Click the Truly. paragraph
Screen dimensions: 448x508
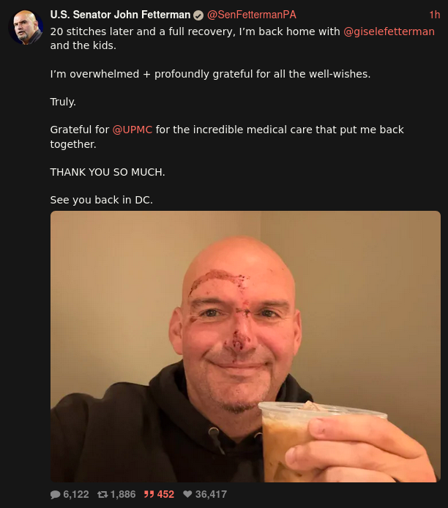click(63, 102)
